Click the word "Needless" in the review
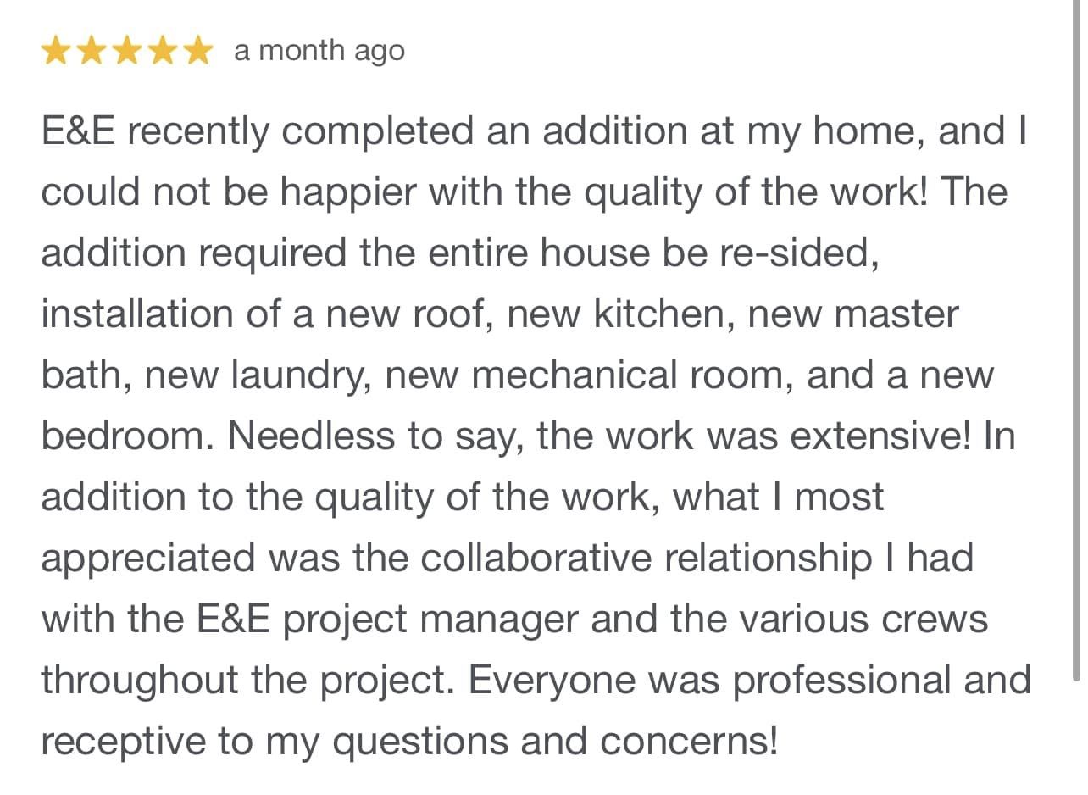The height and width of the screenshot is (795, 1088). click(311, 436)
